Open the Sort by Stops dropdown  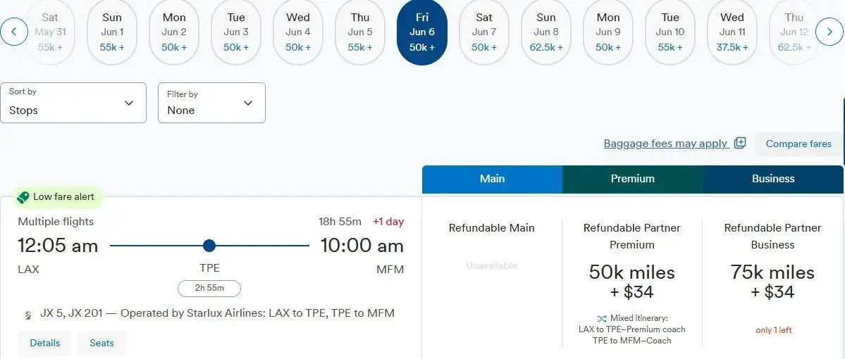73,103
